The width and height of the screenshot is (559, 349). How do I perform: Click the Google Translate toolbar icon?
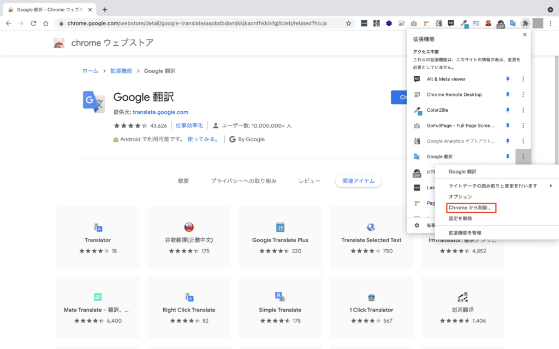coord(513,23)
